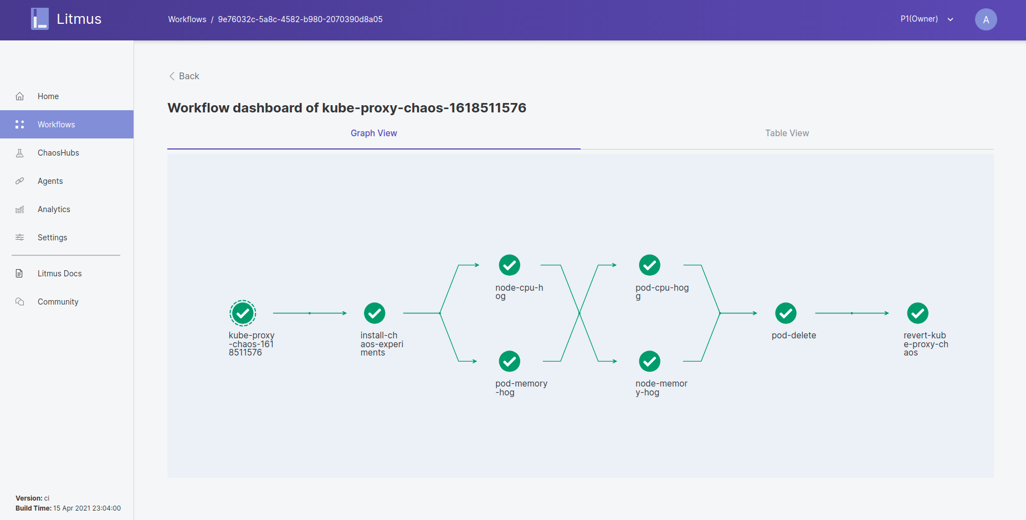Click the pod-delete node label

click(x=794, y=336)
